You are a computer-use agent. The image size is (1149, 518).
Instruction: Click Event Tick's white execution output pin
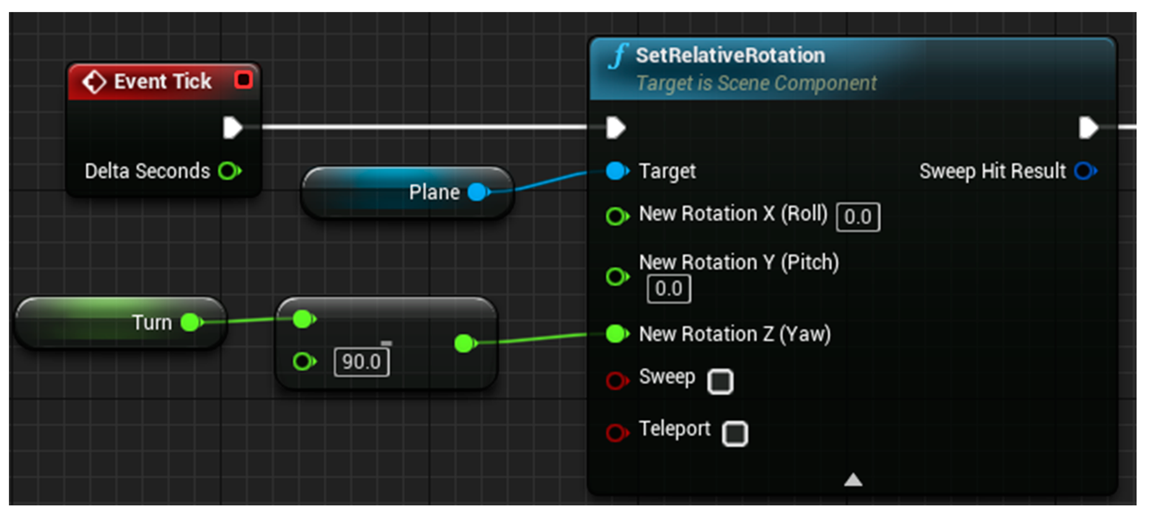click(232, 128)
